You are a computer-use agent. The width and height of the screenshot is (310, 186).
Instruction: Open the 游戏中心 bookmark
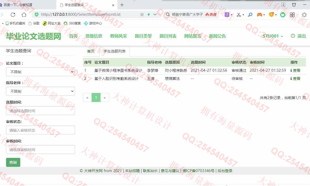[x=93, y=23]
